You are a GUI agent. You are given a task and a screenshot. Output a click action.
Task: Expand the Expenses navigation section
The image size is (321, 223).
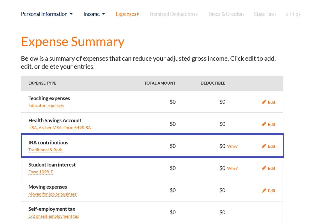tap(127, 14)
